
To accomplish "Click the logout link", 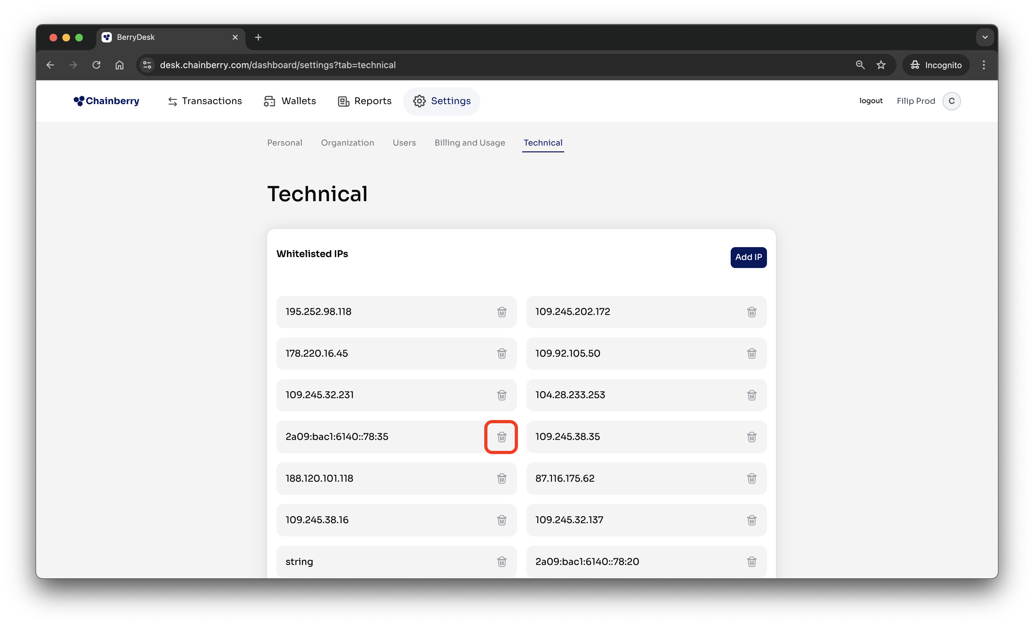I will point(871,101).
